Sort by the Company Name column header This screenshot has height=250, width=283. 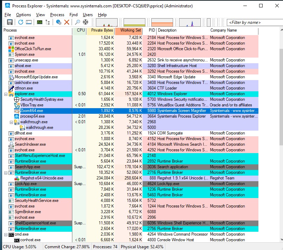point(233,30)
